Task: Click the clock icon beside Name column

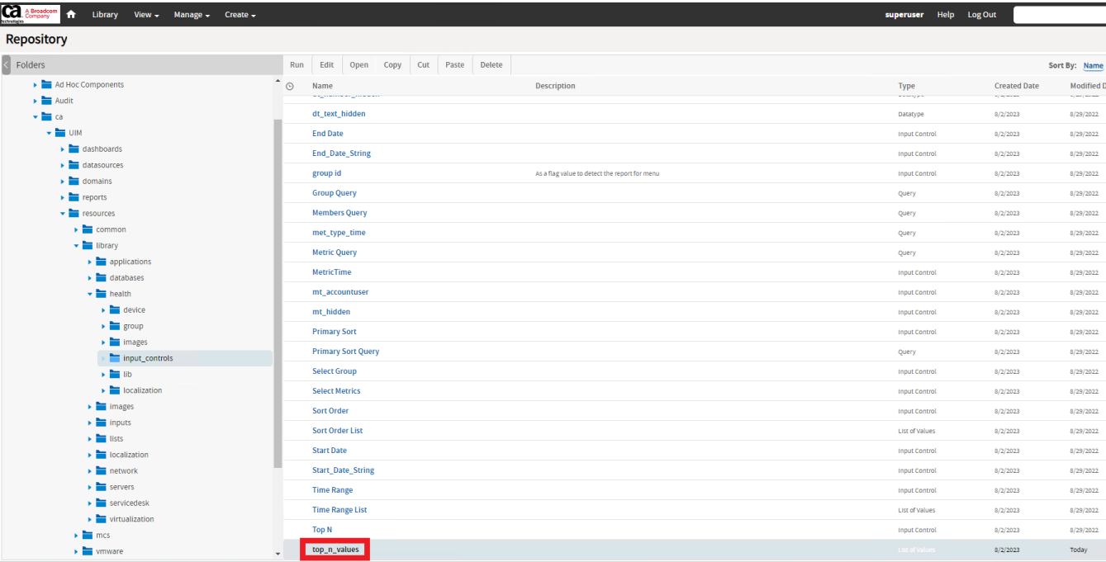Action: 290,86
